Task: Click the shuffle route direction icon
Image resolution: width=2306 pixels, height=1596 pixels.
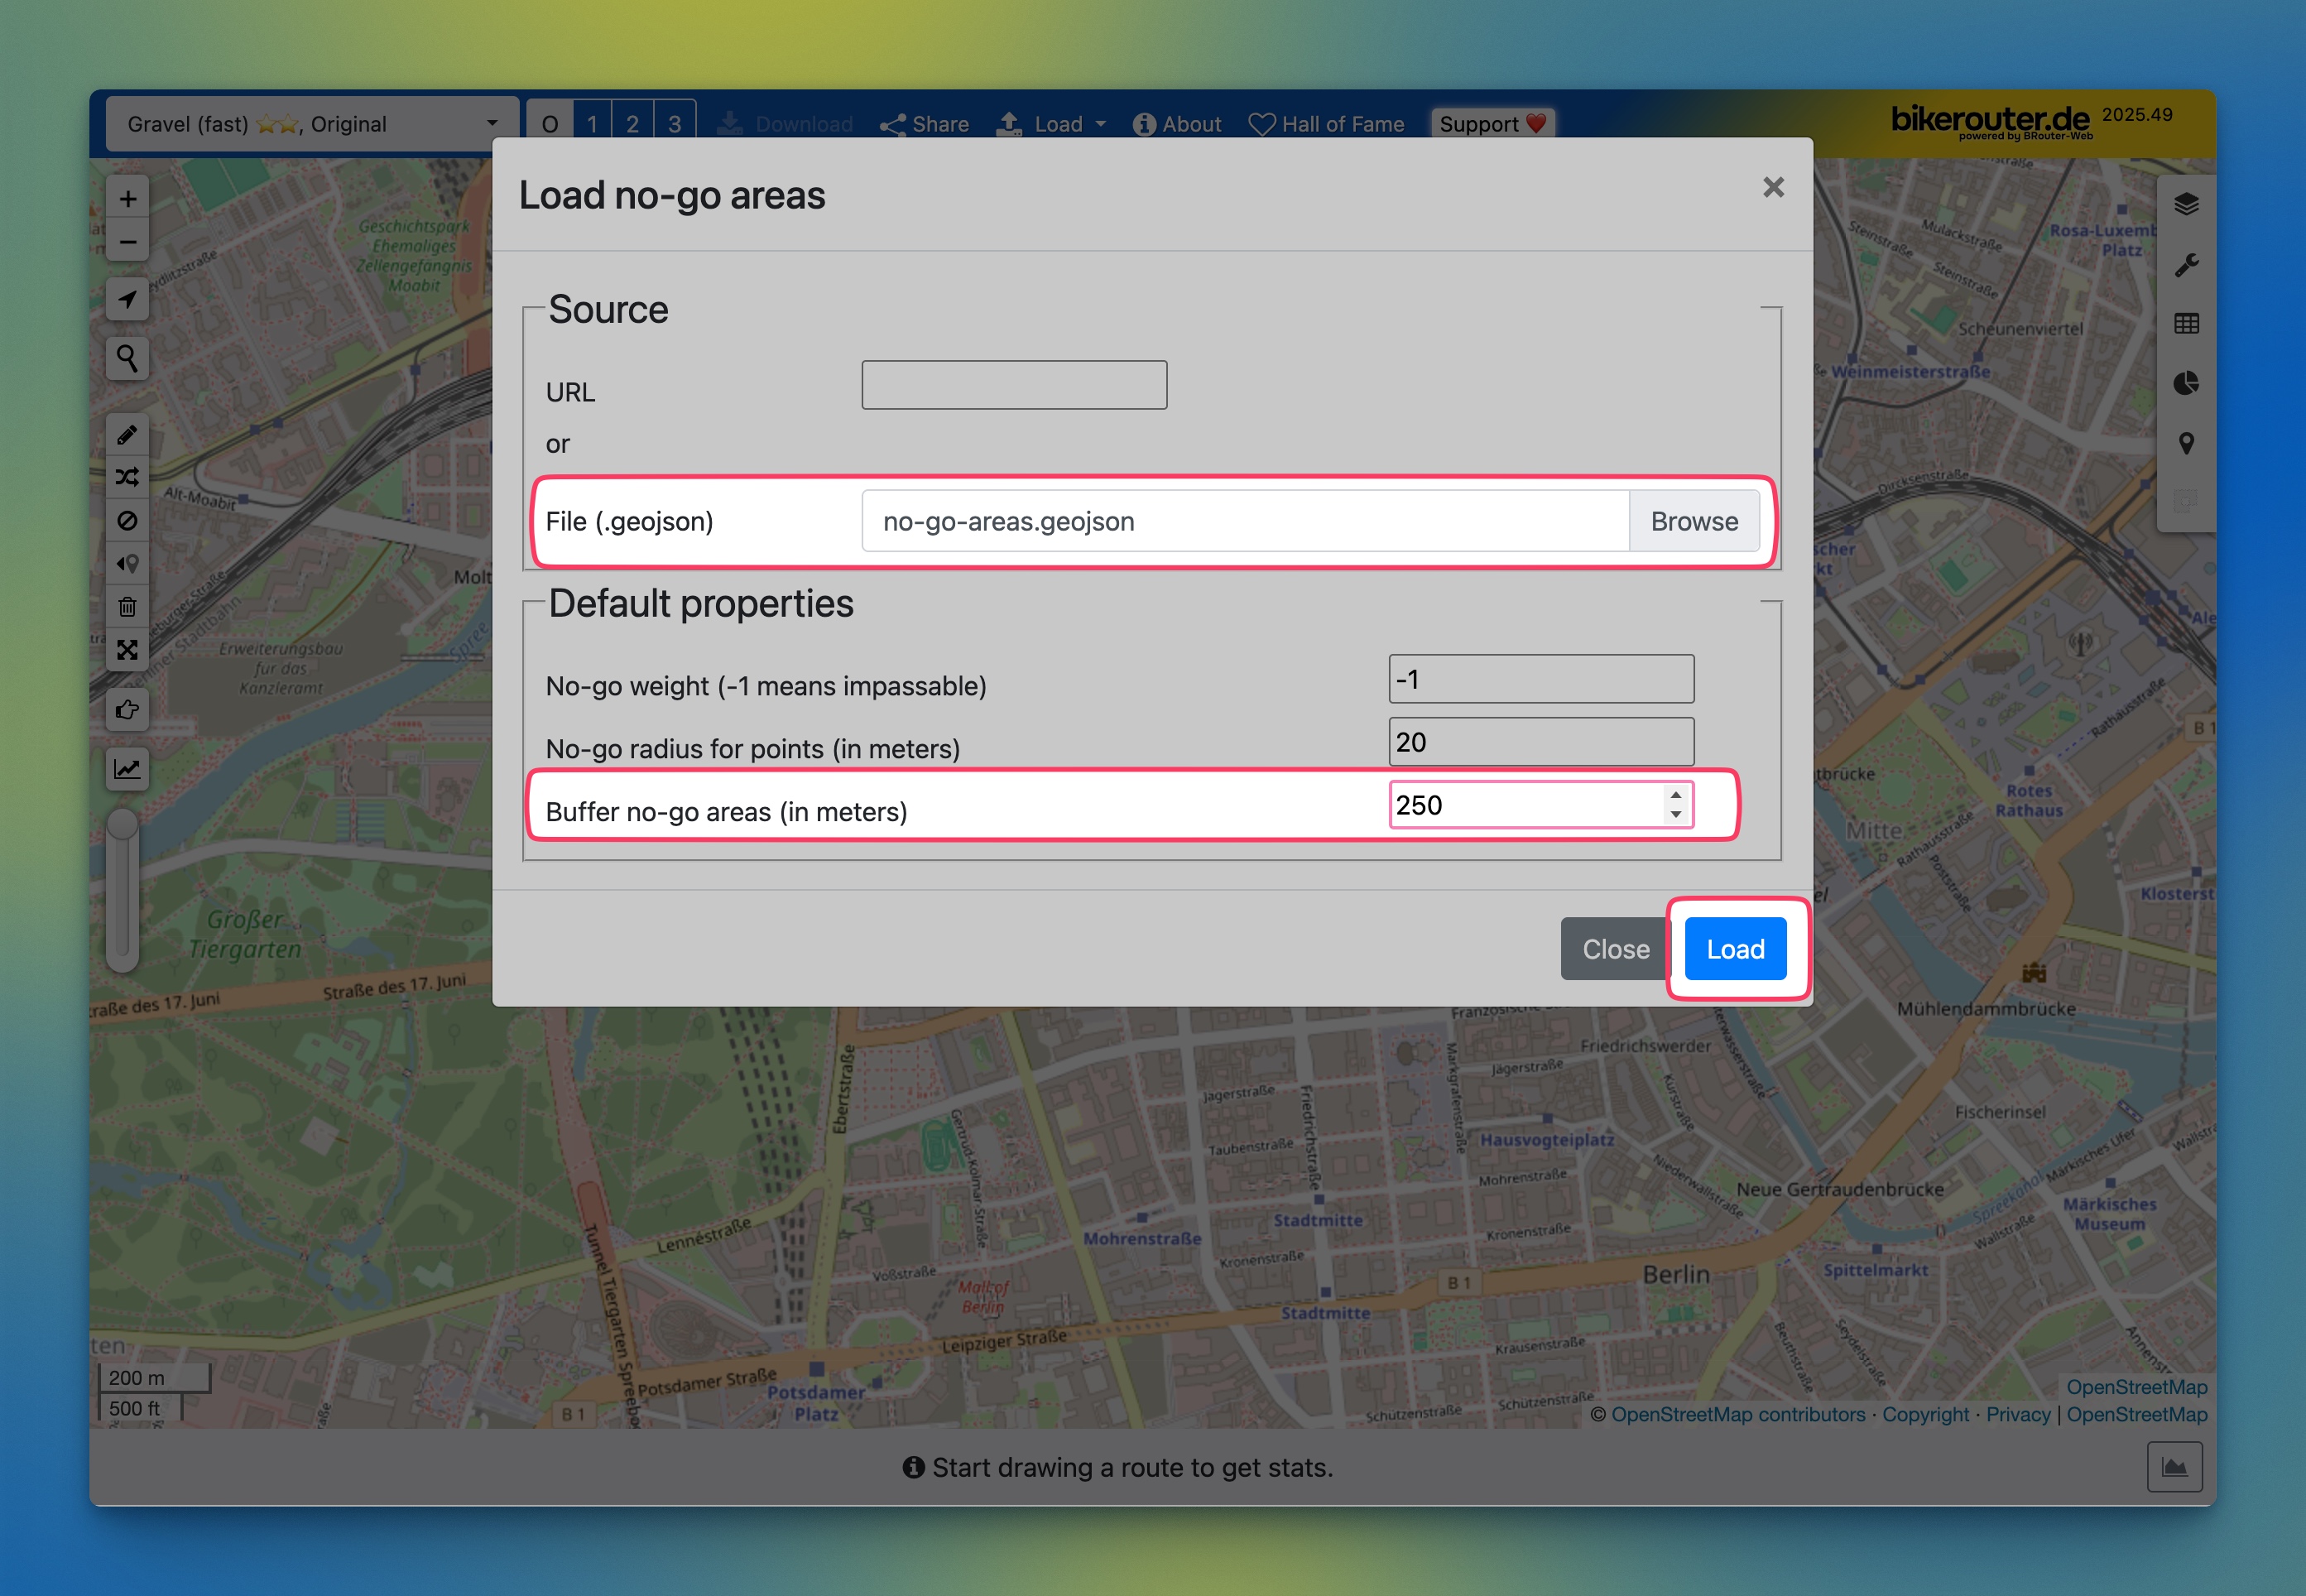Action: [127, 477]
